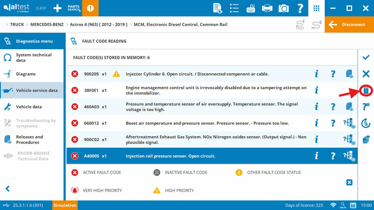Open help for fault A40005
The height and width of the screenshot is (210, 374).
click(x=333, y=156)
